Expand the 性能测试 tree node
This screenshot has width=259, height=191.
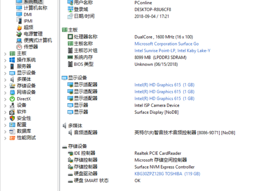[x=5, y=138]
